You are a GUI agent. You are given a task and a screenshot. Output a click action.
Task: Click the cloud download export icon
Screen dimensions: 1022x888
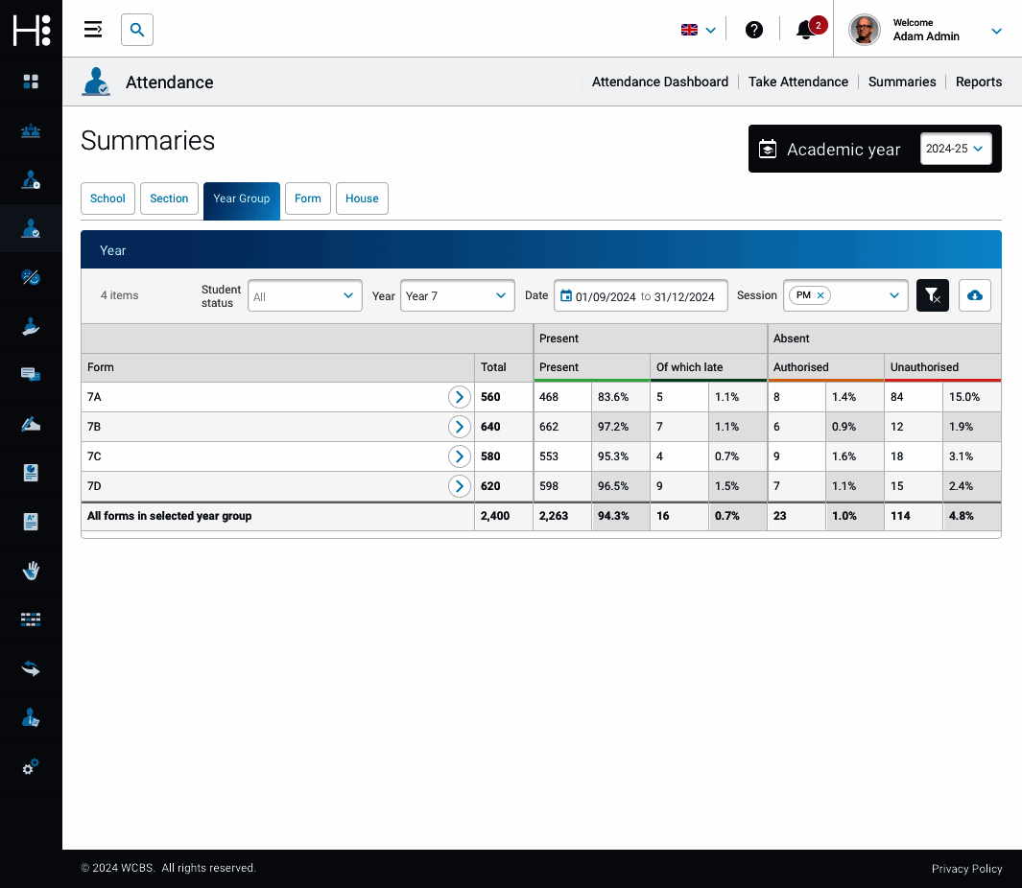point(974,295)
